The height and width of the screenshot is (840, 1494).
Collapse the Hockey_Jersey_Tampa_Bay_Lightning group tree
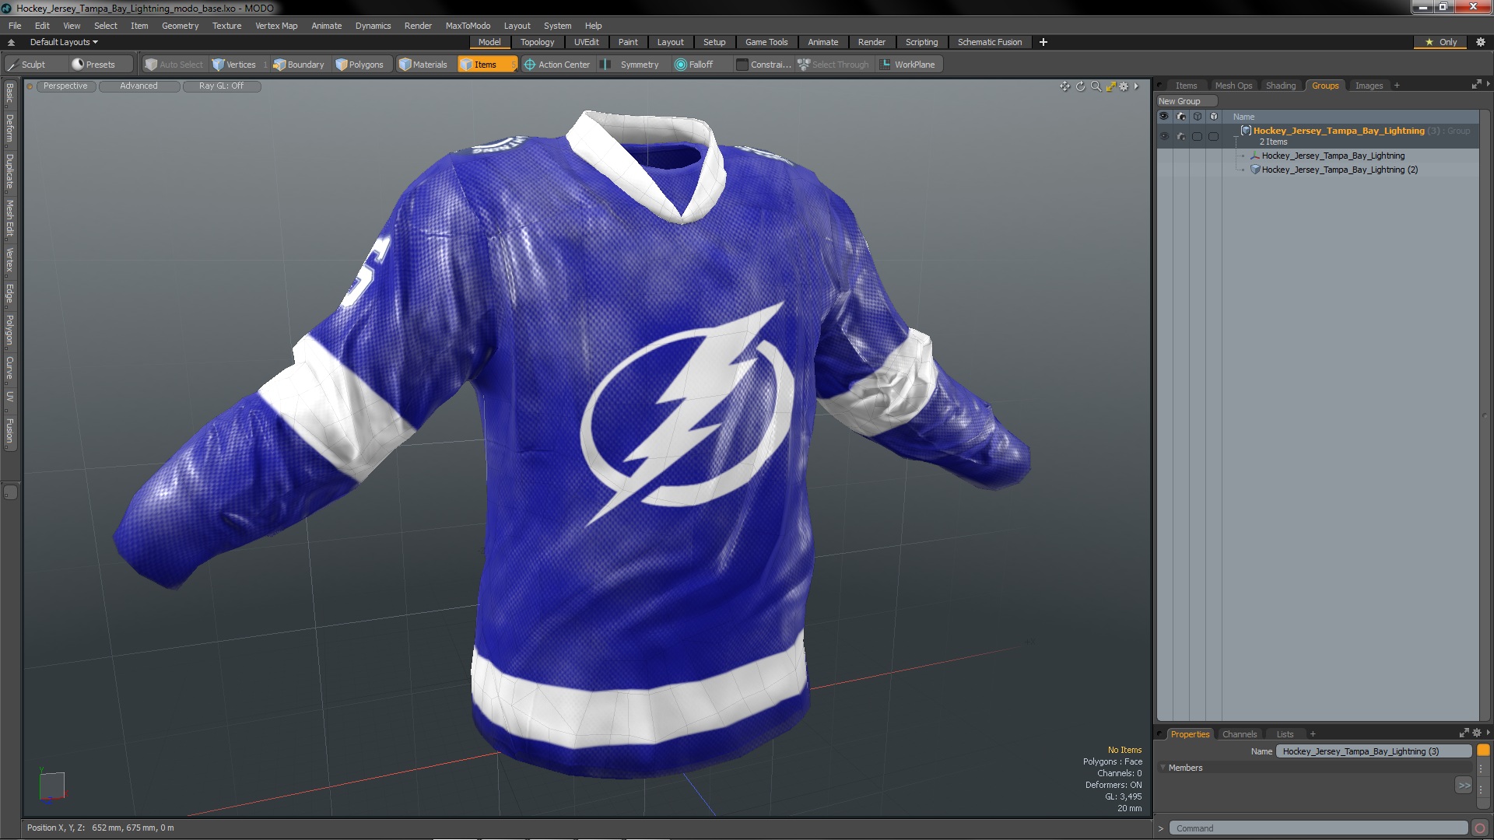pyautogui.click(x=1236, y=136)
